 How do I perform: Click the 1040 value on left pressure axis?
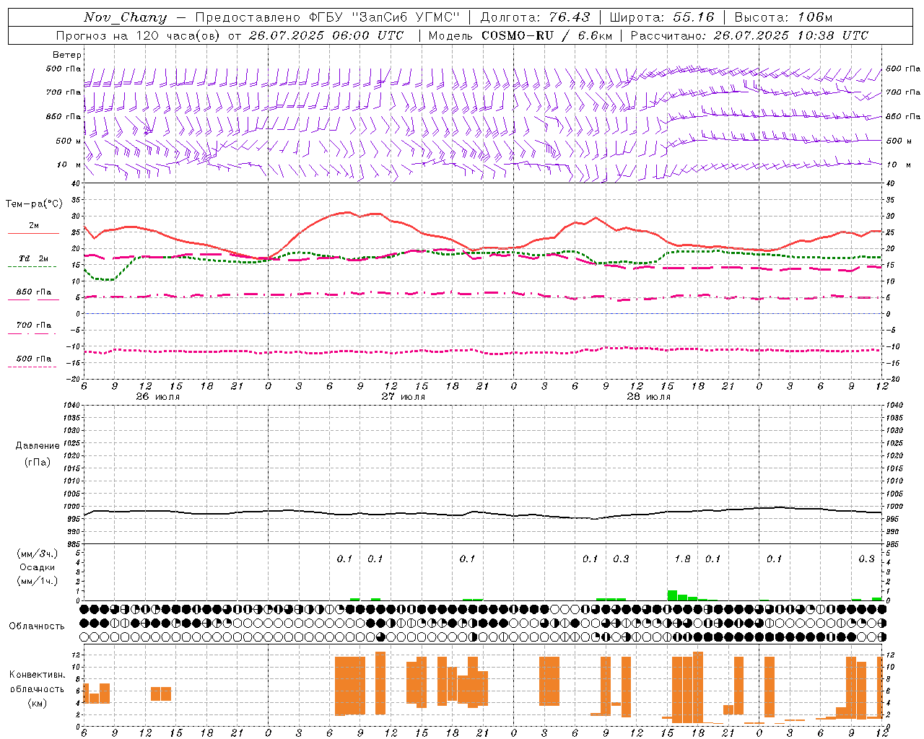coord(71,405)
